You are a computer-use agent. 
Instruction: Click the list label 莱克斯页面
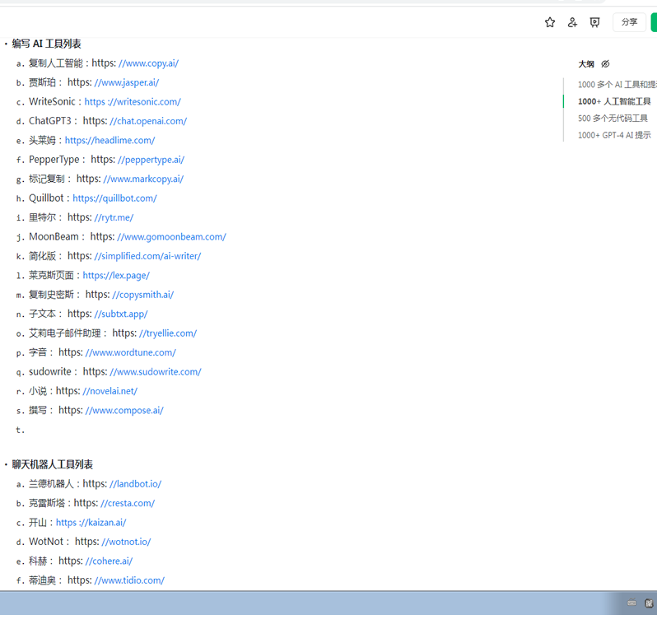(x=51, y=275)
